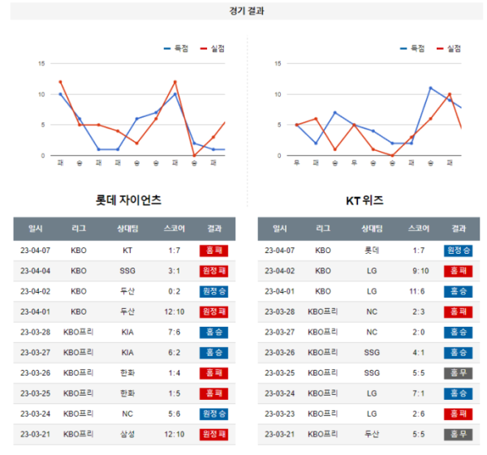Select '실점' legend entry in Lotte chart

click(213, 49)
